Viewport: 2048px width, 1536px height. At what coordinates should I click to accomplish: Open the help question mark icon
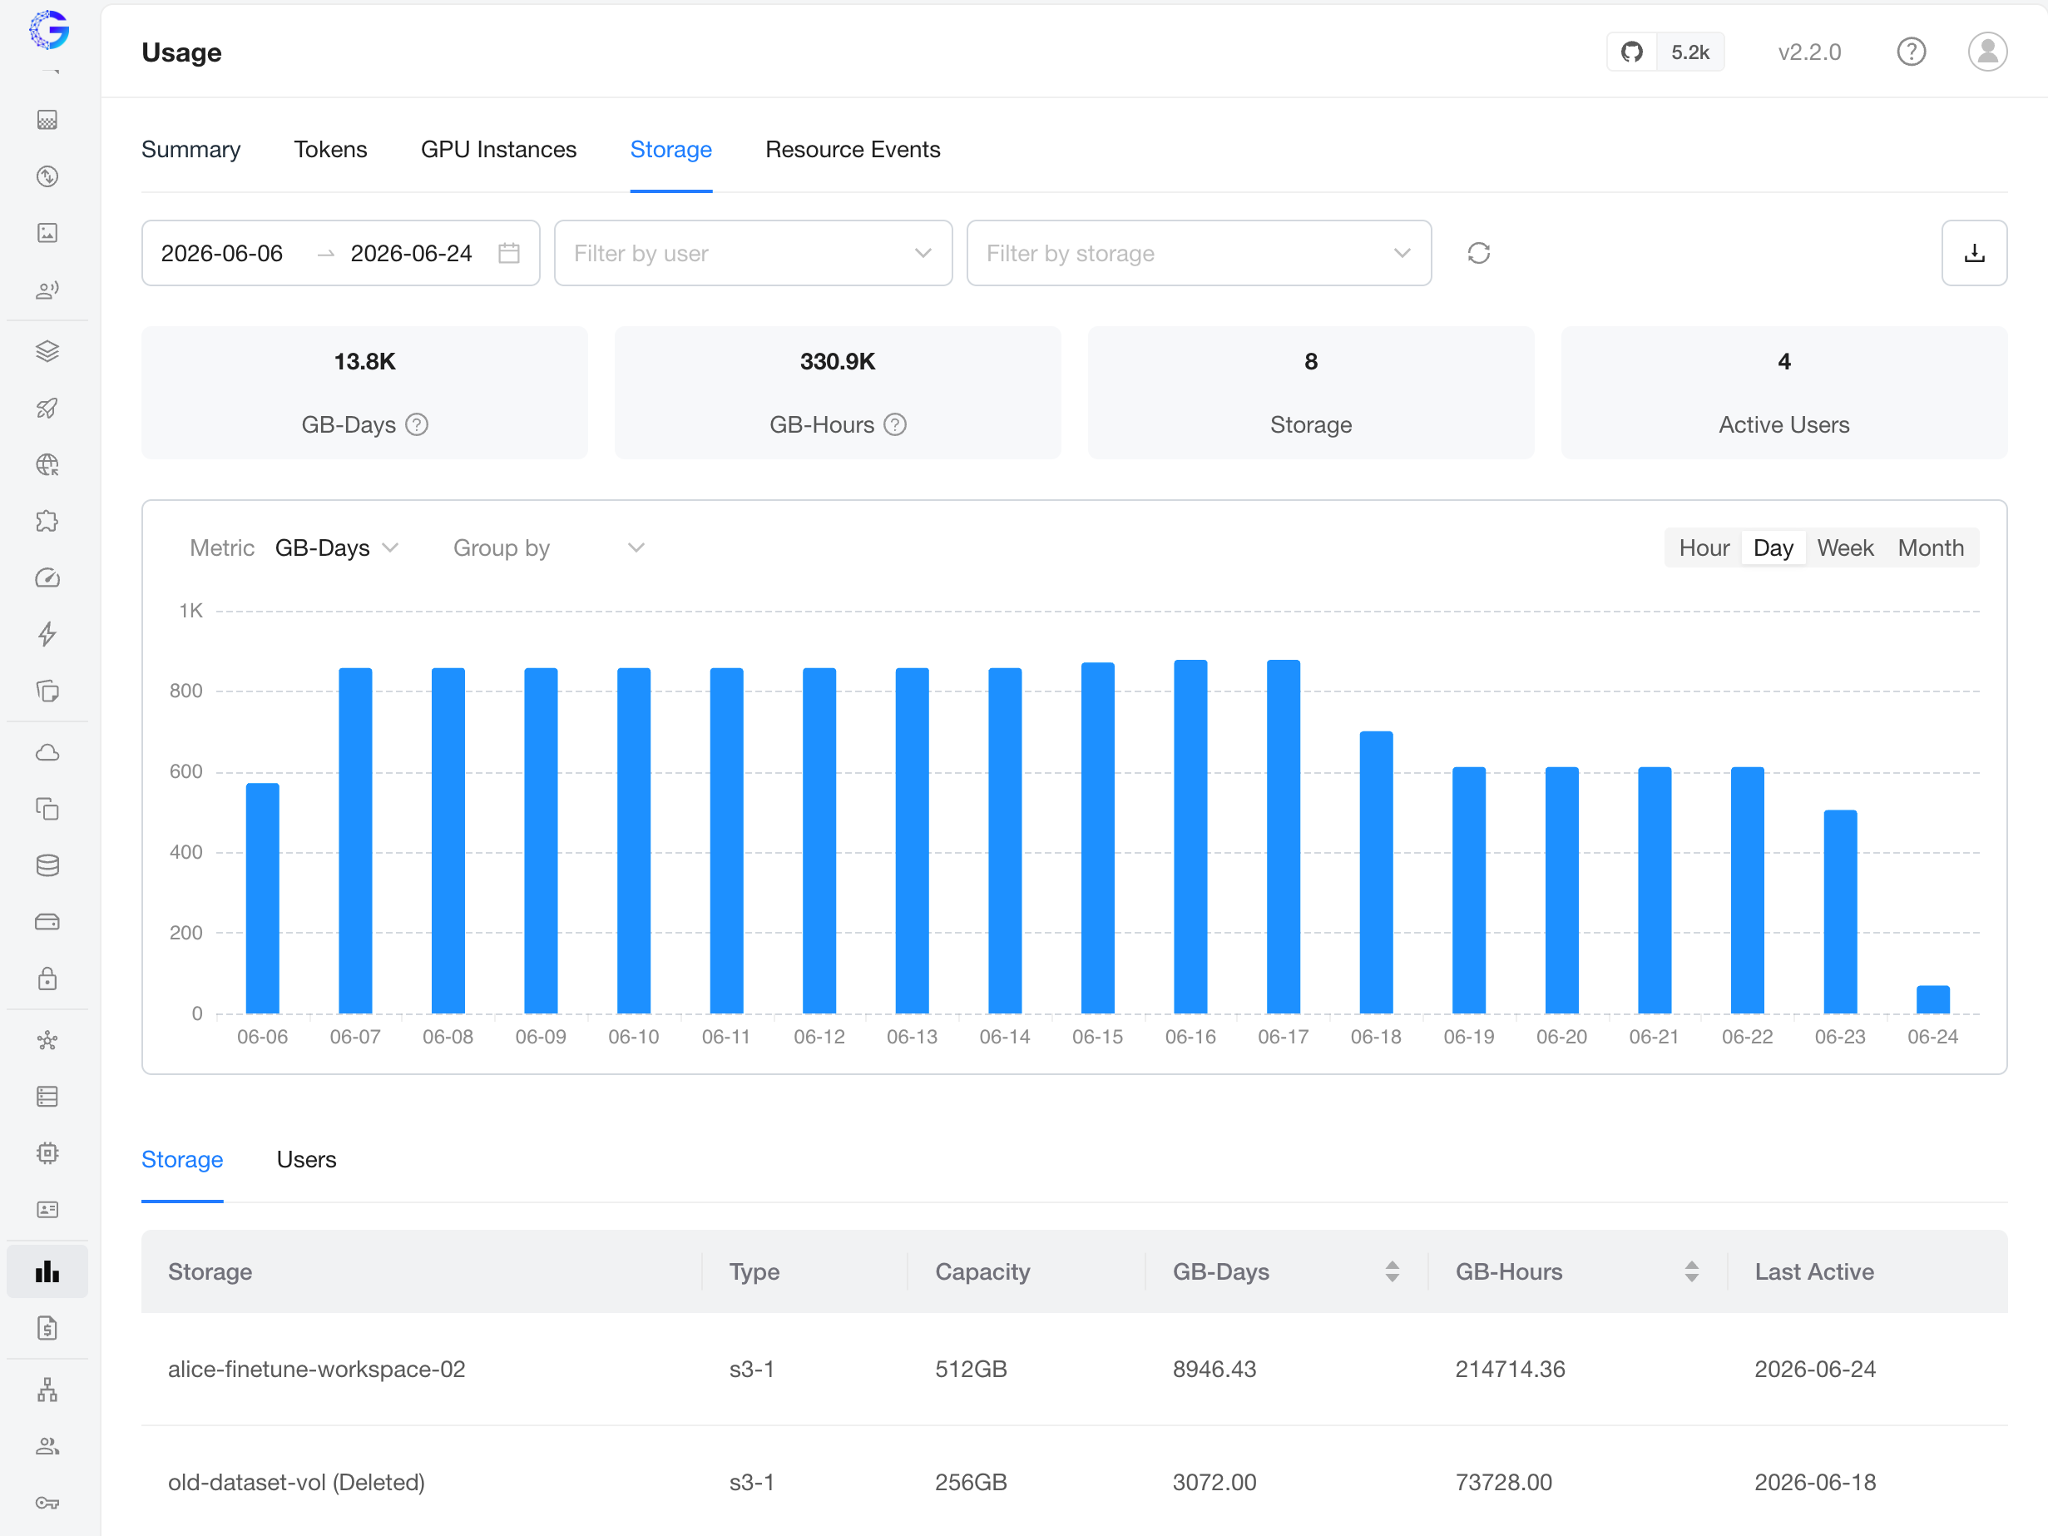pyautogui.click(x=1911, y=52)
